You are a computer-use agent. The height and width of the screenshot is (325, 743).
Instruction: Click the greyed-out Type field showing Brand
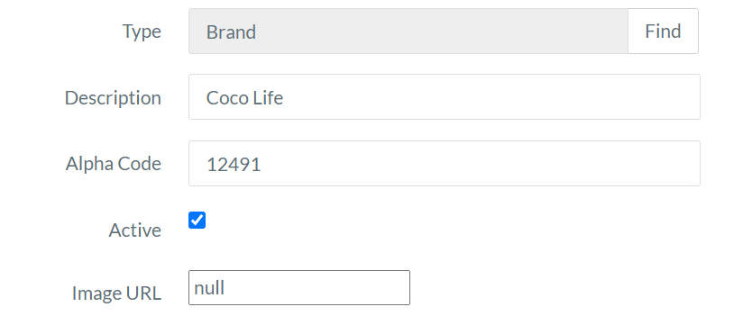[x=408, y=32]
